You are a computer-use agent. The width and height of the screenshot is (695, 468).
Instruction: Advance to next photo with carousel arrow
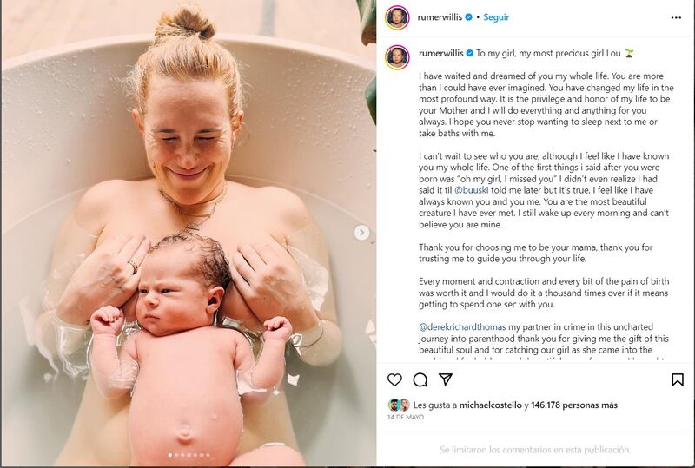pos(361,232)
